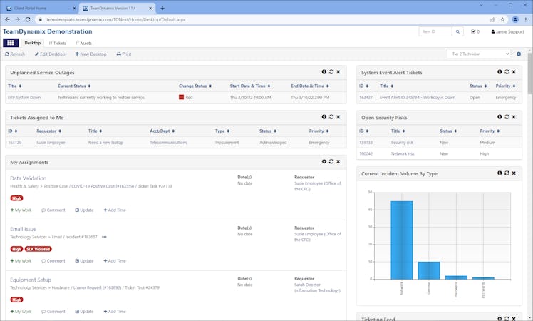Refresh the Tickets Assigned to Me module
Image resolution: width=533 pixels, height=321 pixels.
(331, 117)
